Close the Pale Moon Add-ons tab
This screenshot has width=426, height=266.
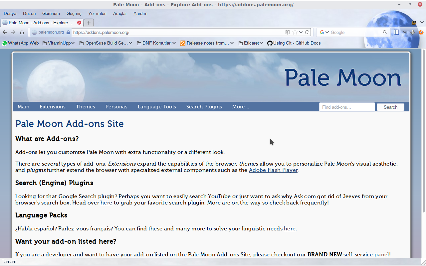79,23
